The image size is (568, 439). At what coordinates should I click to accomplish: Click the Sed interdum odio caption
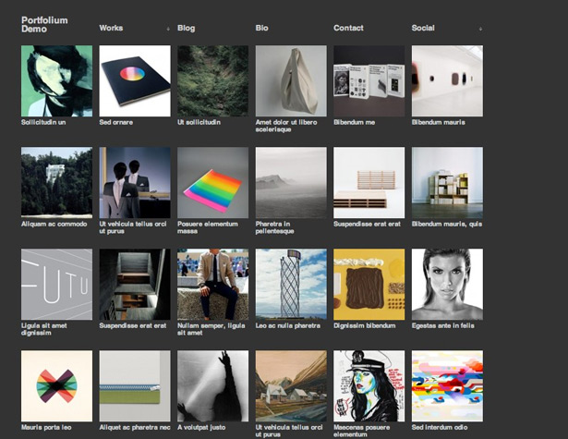point(440,427)
